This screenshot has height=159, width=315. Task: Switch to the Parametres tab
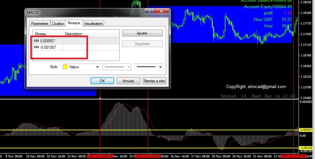click(x=40, y=24)
